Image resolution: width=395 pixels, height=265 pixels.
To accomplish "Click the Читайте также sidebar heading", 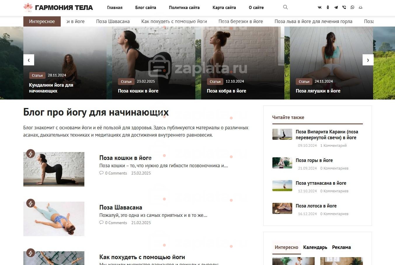I will [288, 117].
